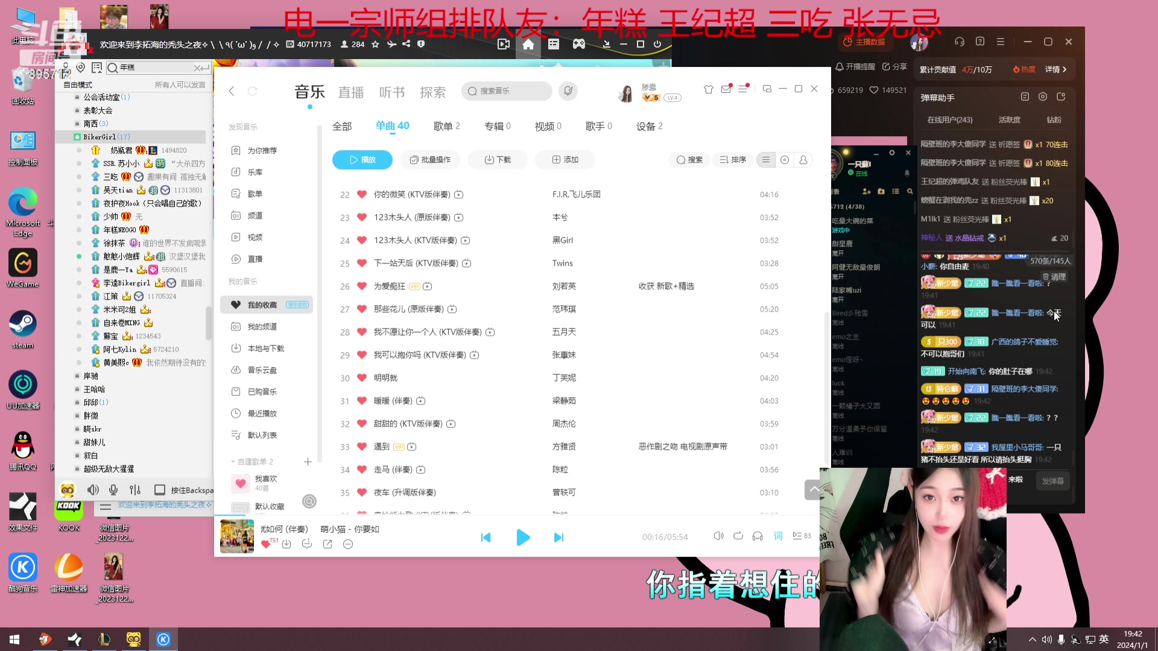
Task: Open lyrics with the 词 icon
Action: tap(777, 536)
